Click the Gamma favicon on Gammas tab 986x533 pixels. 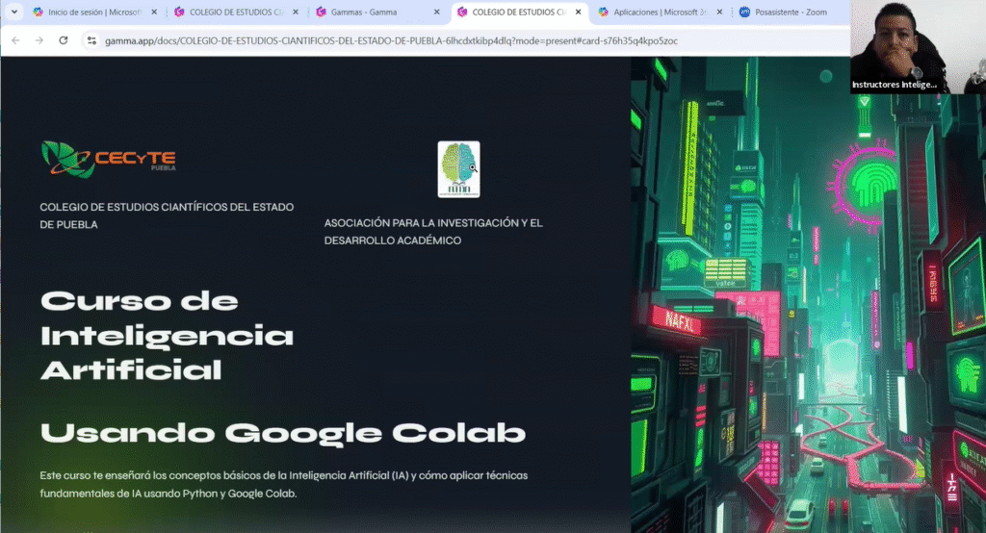321,12
